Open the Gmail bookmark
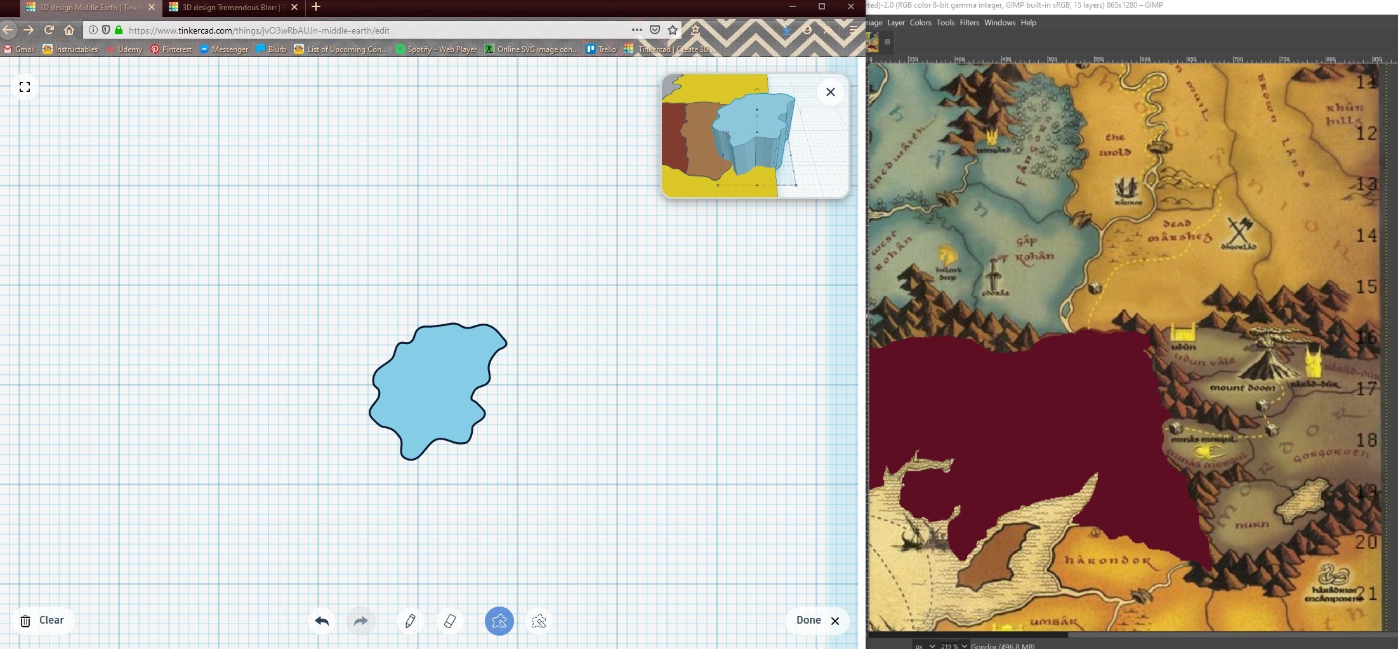1398x649 pixels. pyautogui.click(x=19, y=49)
